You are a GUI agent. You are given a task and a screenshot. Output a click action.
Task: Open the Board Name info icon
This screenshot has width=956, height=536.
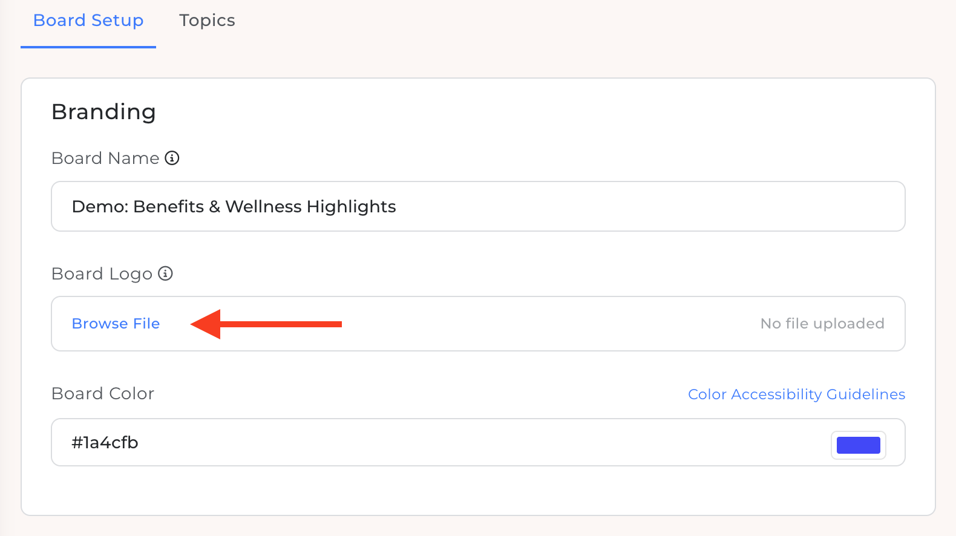point(172,158)
